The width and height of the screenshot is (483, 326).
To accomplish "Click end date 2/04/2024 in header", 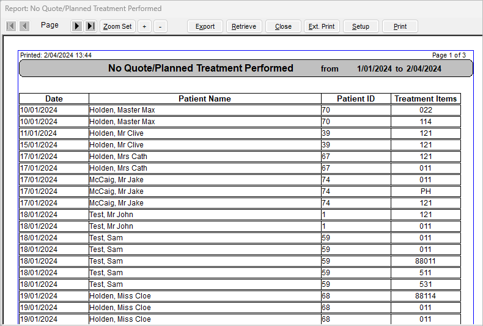I will click(424, 69).
